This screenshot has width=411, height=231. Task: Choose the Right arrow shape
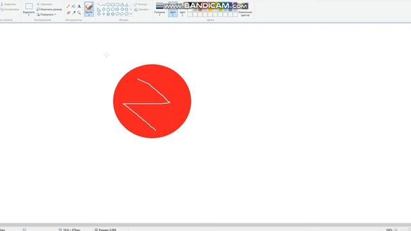(118, 10)
